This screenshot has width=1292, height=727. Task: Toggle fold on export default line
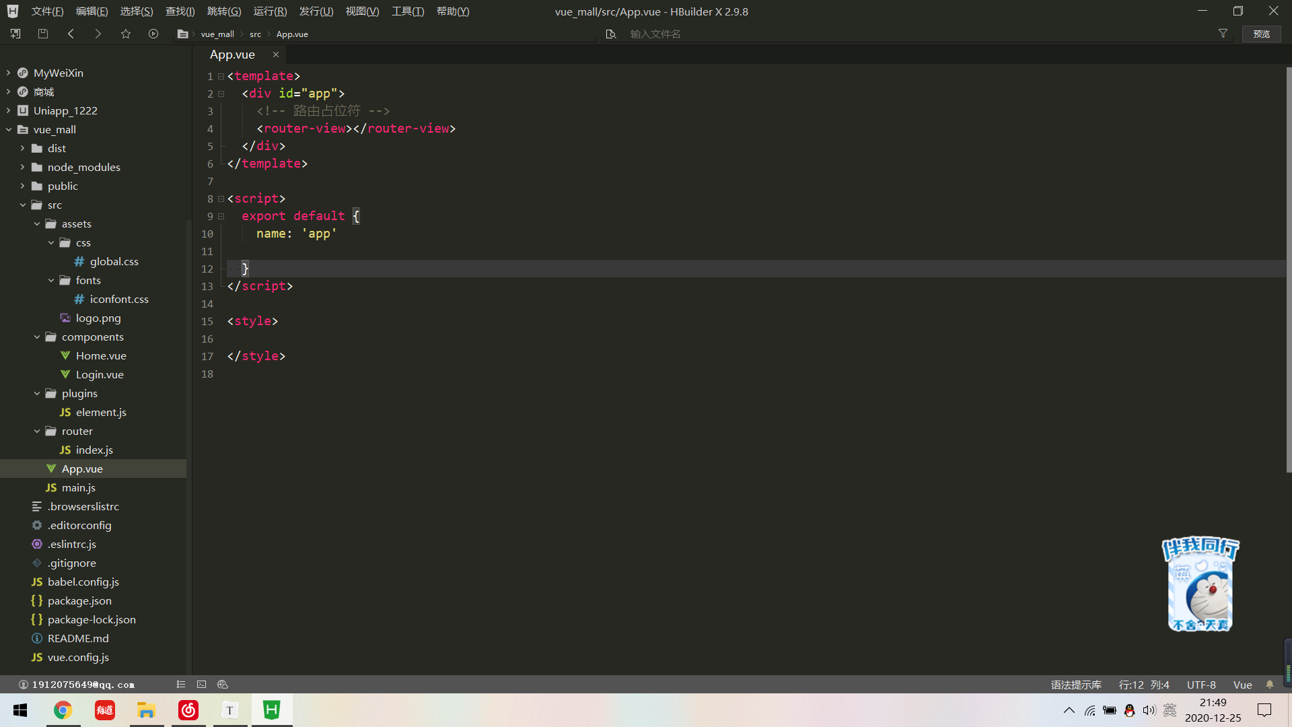click(x=221, y=216)
